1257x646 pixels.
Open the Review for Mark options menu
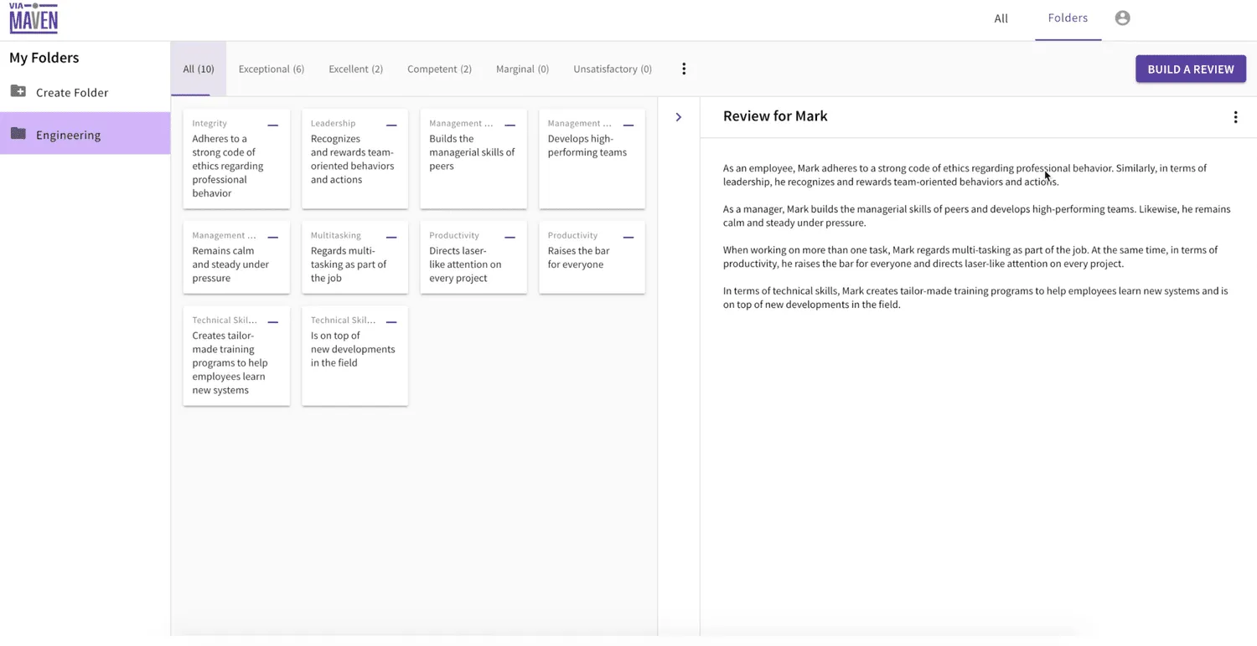1235,117
